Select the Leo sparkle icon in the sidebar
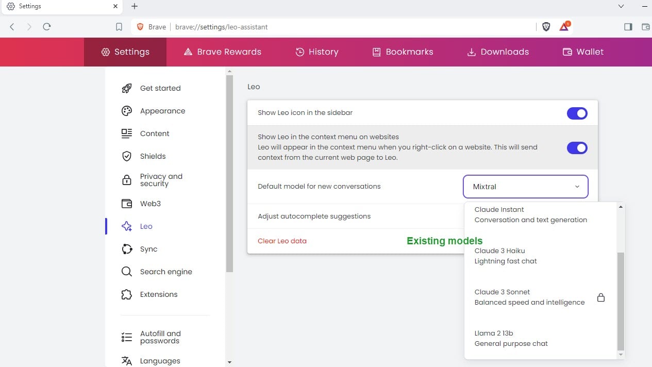Screen dimensions: 652x367 pos(127,226)
